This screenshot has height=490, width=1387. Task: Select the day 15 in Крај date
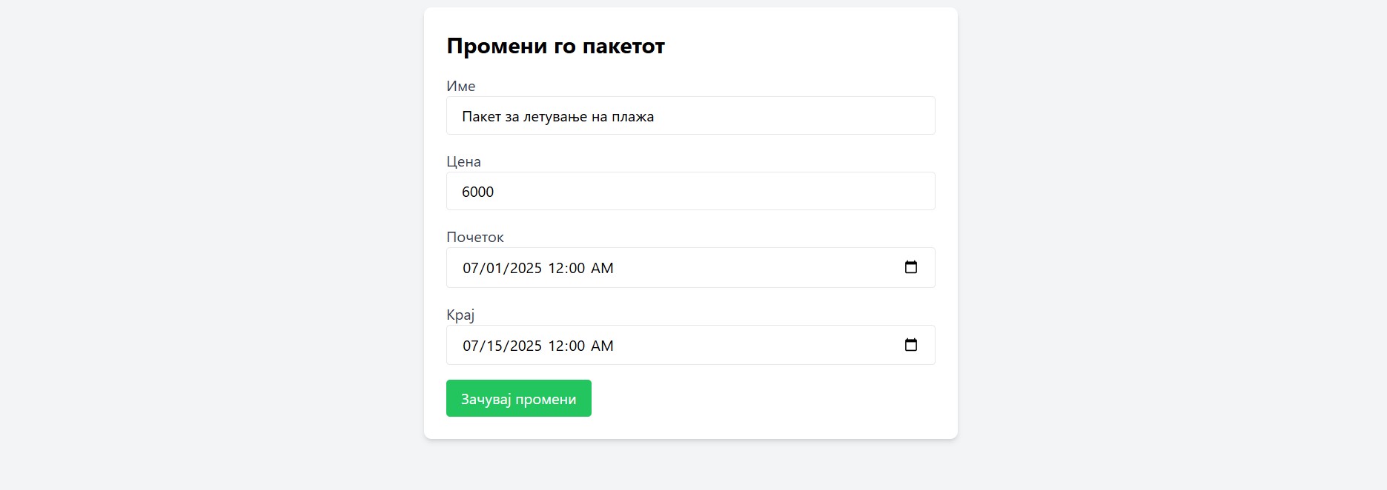tap(494, 346)
